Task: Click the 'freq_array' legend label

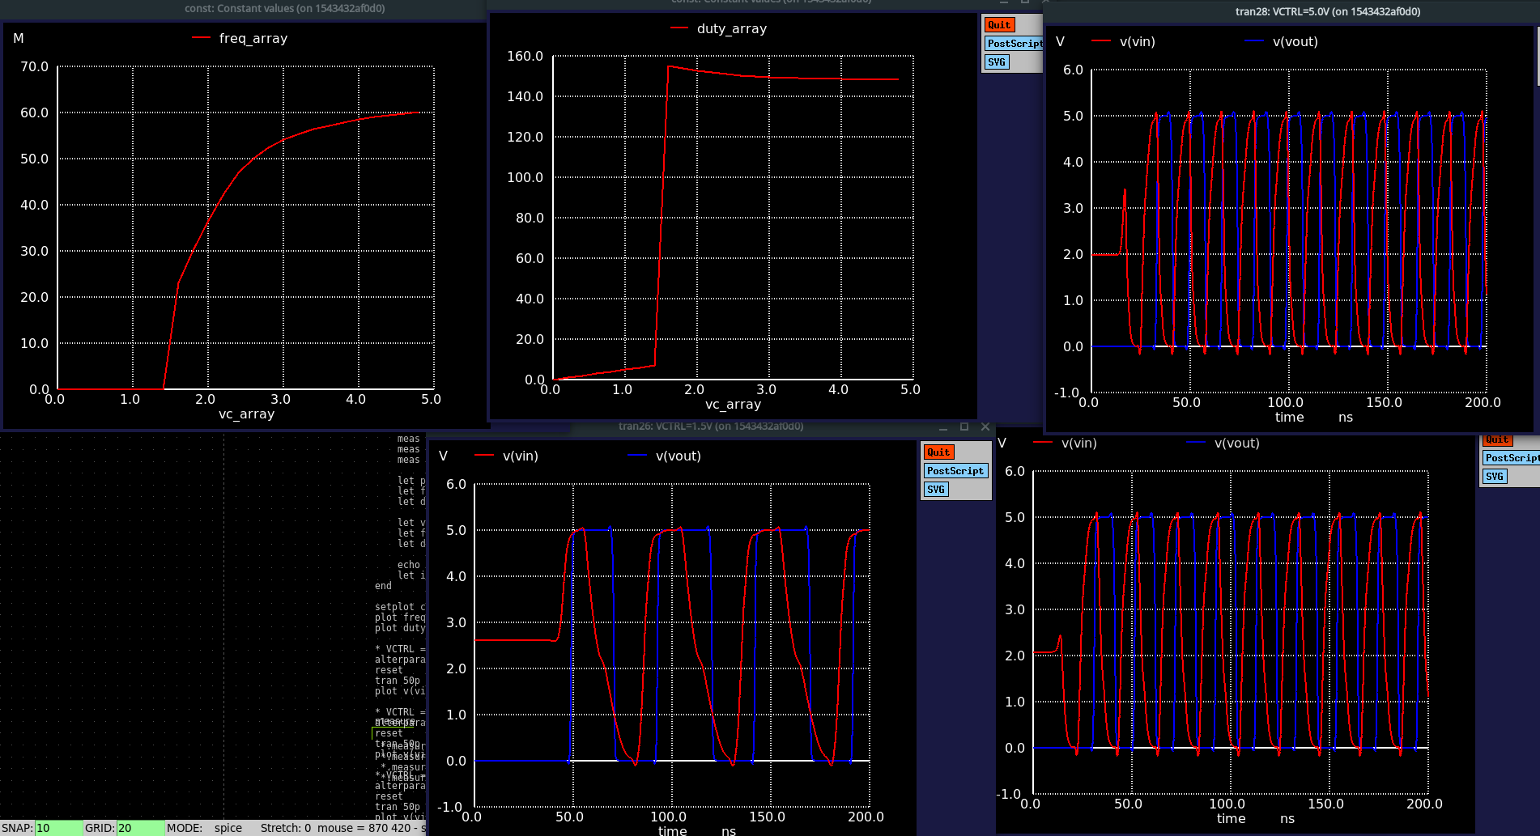Action: click(253, 38)
